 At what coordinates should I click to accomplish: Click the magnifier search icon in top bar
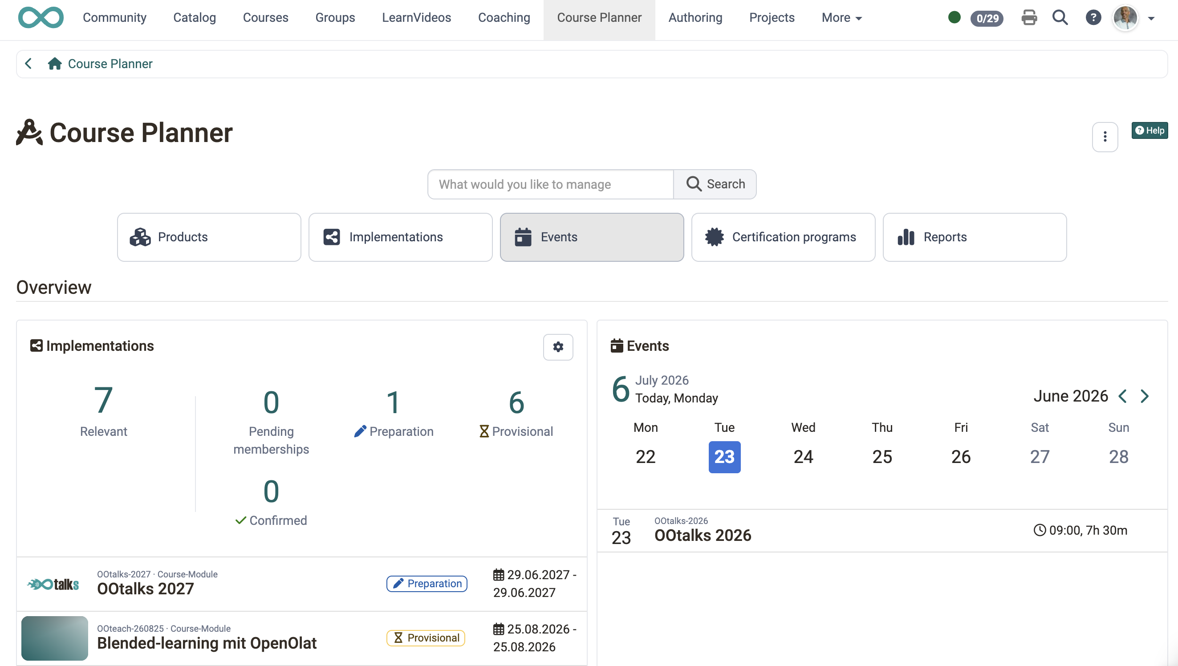pos(1060,18)
